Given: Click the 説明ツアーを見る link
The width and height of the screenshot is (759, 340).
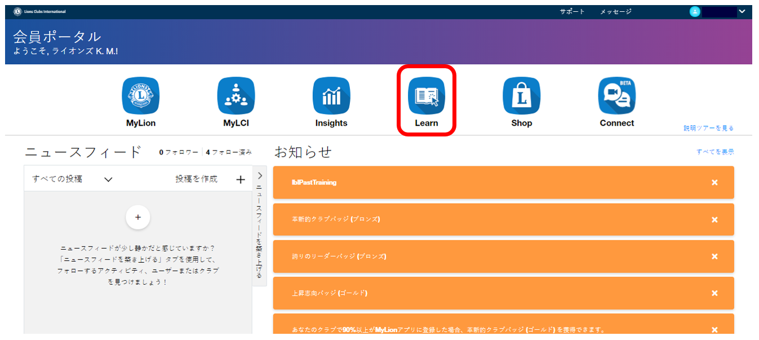Looking at the screenshot, I should click(x=708, y=128).
